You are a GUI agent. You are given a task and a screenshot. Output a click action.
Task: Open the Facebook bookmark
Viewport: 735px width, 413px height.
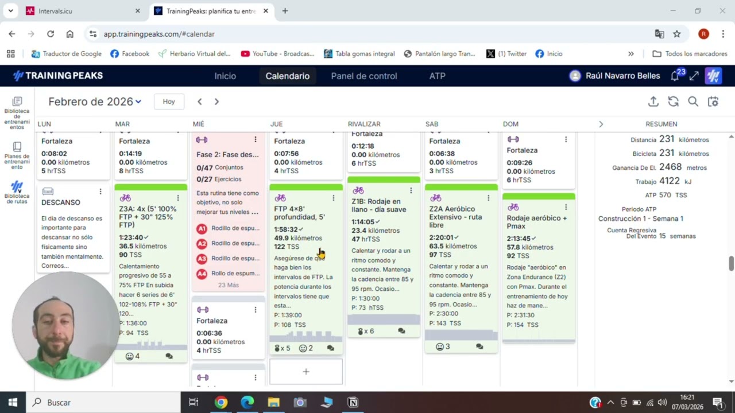pos(130,54)
